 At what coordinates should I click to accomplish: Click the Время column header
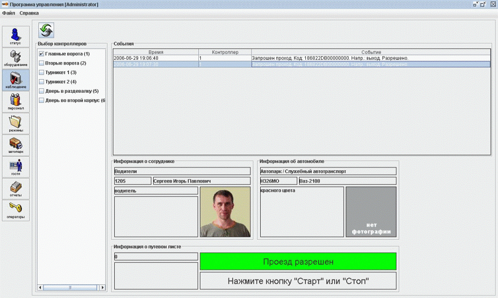pos(156,52)
